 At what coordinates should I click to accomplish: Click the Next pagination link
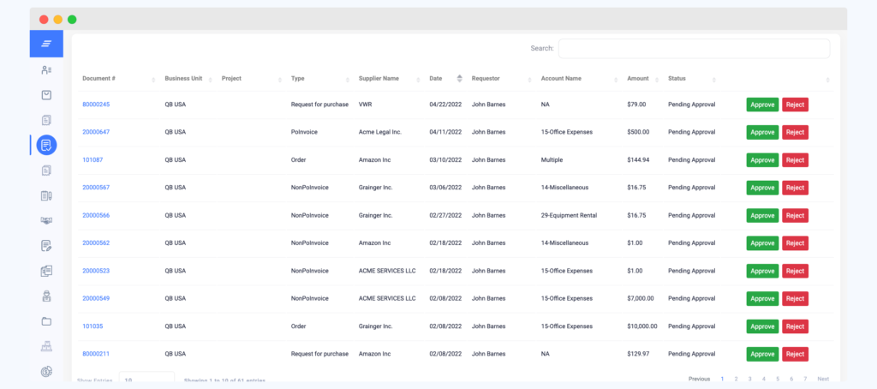(823, 379)
